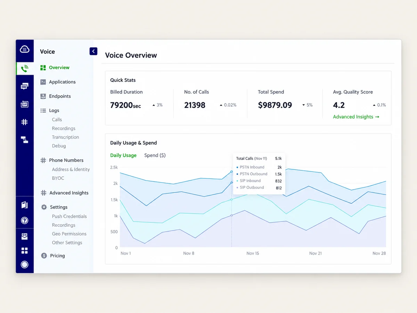Click the Phone Numbers hash icon
Viewport: 417px width, 313px height.
[43, 160]
